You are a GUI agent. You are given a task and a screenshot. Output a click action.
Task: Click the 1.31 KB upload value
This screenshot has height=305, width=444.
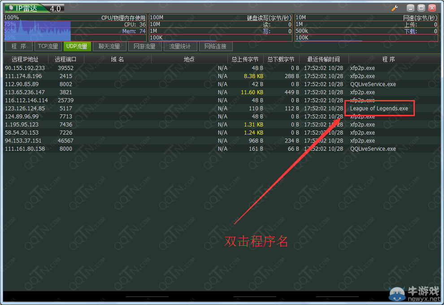click(x=253, y=125)
